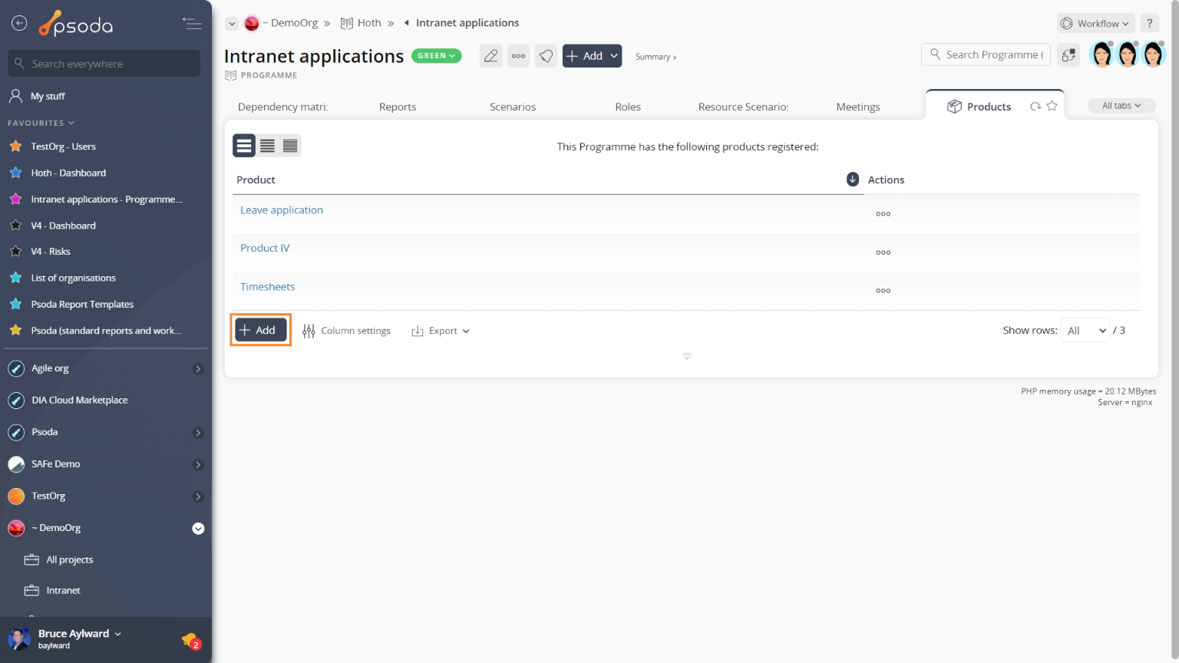1179x663 pixels.
Task: Open All projects under DemoOrg
Action: (69, 560)
